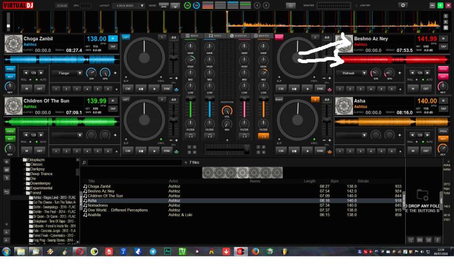Sort file list by Title column

tap(91, 181)
